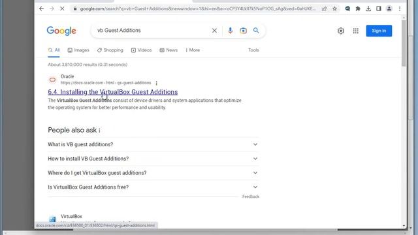Viewport: 418px width, 235px height.
Task: Switch to the Shopping tab
Action: pos(110,50)
